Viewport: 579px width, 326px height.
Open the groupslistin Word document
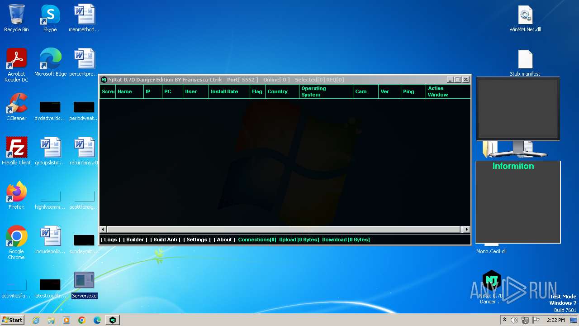tap(50, 152)
